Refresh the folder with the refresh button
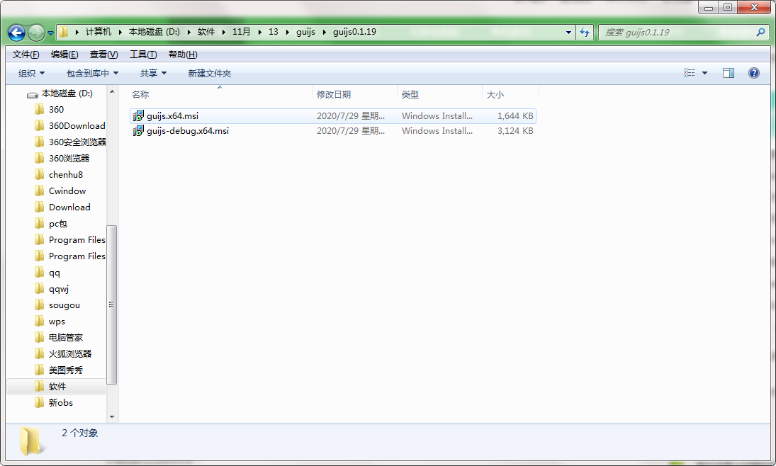The width and height of the screenshot is (776, 466). 585,32
